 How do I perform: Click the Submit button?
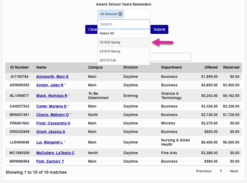tap(159, 29)
